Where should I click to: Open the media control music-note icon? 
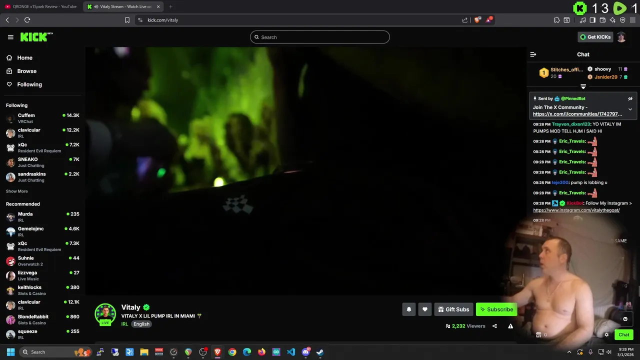pyautogui.click(x=582, y=20)
